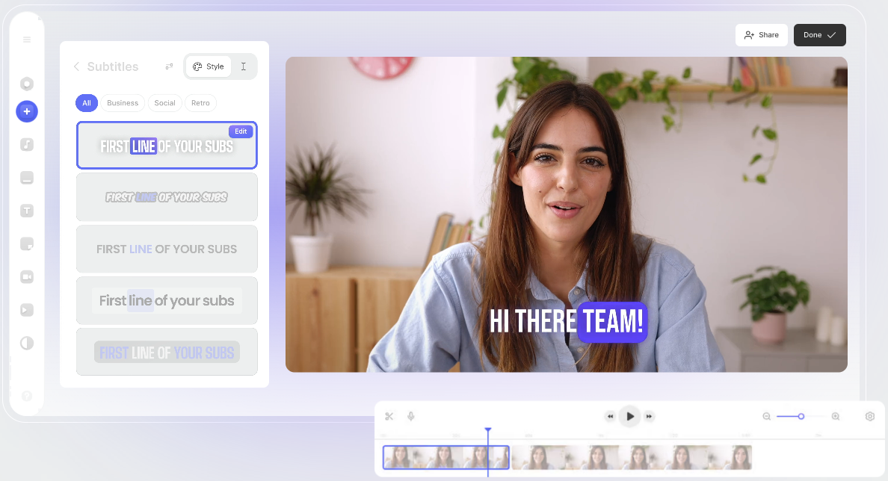Select the Retro subtitle style filter

pyautogui.click(x=200, y=102)
